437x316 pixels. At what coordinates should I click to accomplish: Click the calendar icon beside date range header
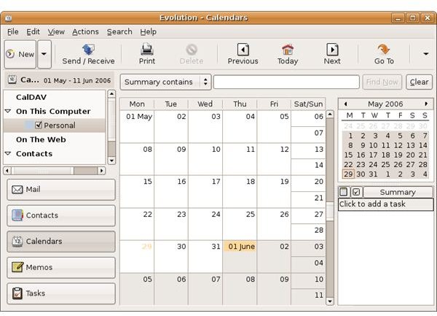coord(12,80)
